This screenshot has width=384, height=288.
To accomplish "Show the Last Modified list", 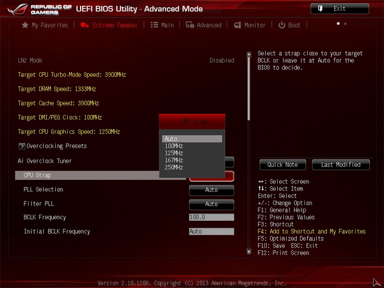I will pos(340,164).
